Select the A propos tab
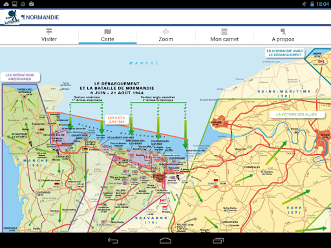 point(283,35)
